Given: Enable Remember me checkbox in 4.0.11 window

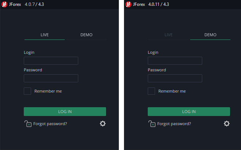Looking at the screenshot, I should coord(151,91).
